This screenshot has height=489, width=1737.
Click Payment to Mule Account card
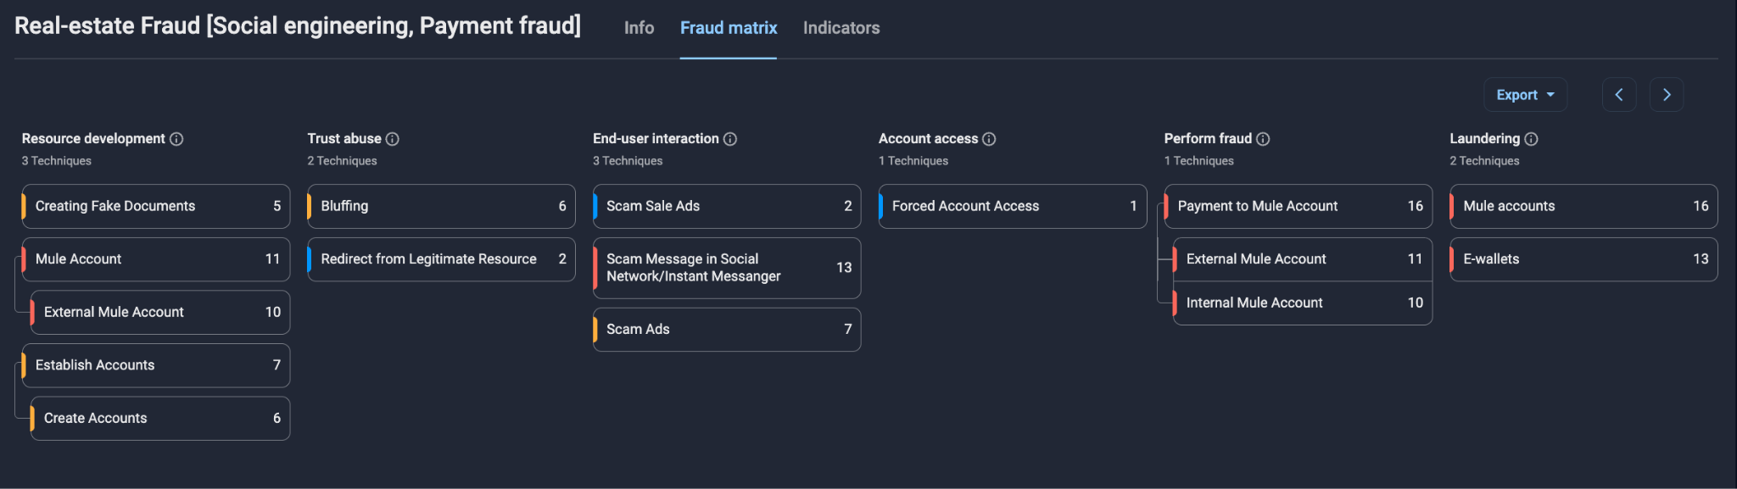1298,206
